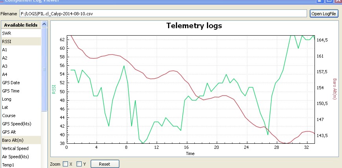The height and width of the screenshot is (168, 342).
Task: Pick the GPS Time field
Action: (x=20, y=91)
